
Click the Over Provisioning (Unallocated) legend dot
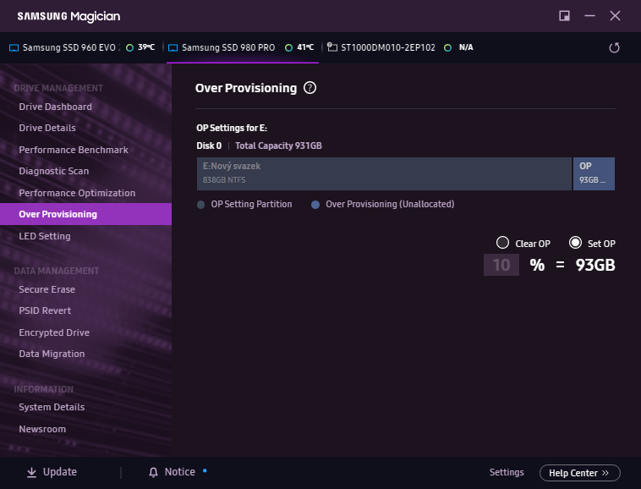click(315, 205)
